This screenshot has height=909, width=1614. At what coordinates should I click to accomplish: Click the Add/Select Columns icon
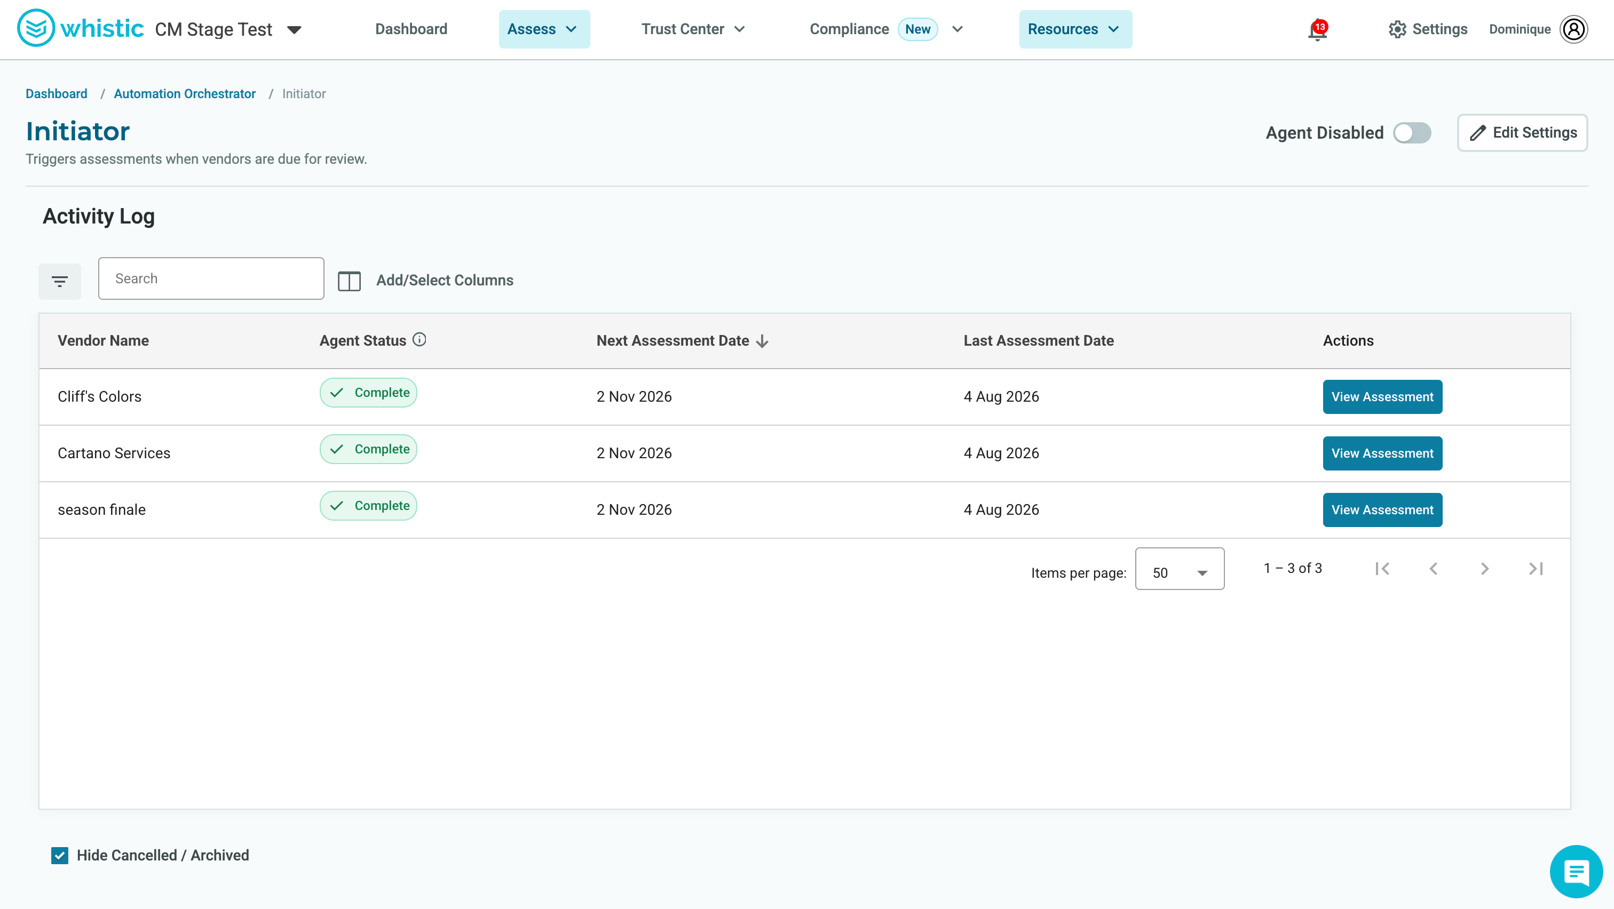(349, 281)
